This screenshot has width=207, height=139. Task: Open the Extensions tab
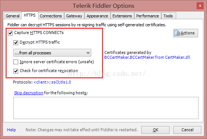[x=122, y=16]
